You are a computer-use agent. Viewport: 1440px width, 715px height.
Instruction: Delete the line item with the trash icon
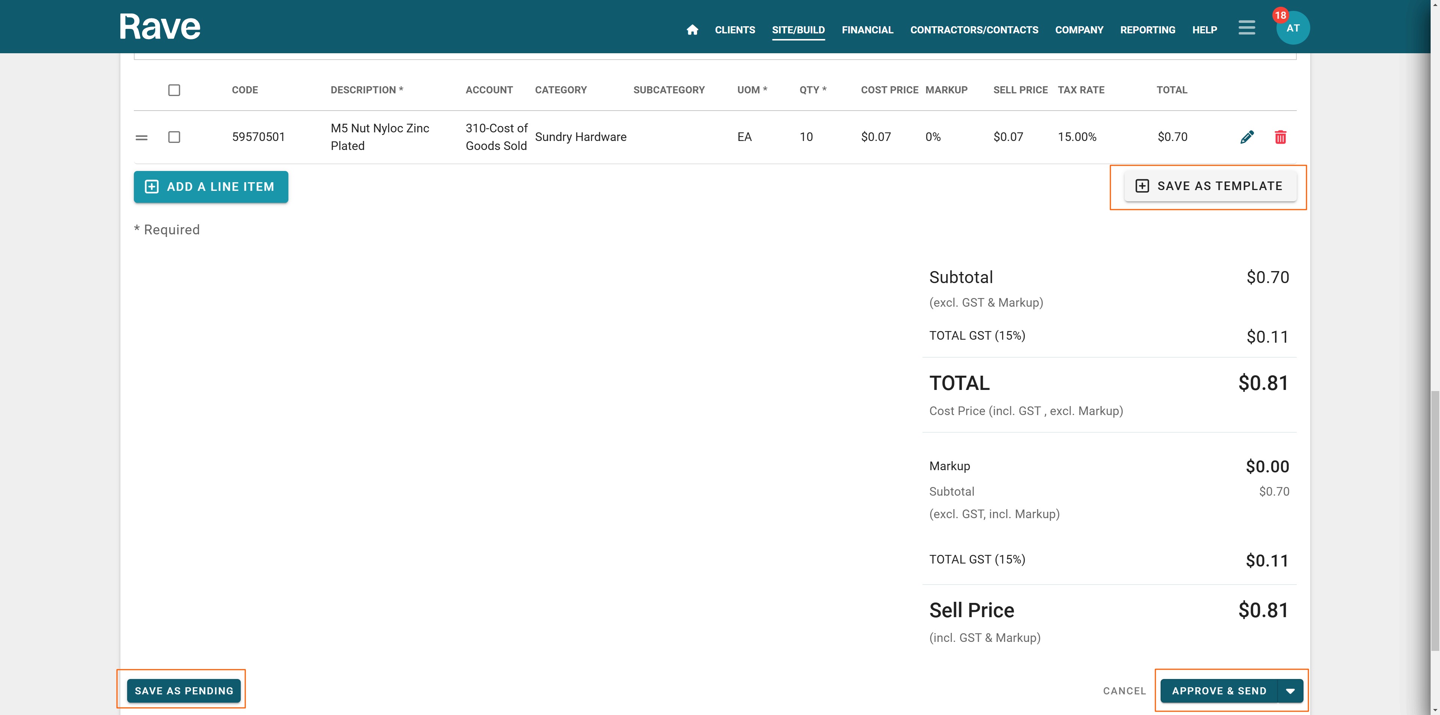1280,137
